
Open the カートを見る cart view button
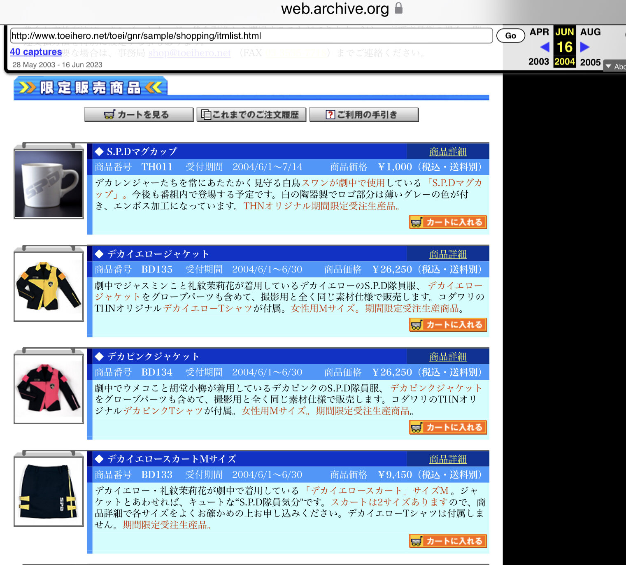point(139,115)
